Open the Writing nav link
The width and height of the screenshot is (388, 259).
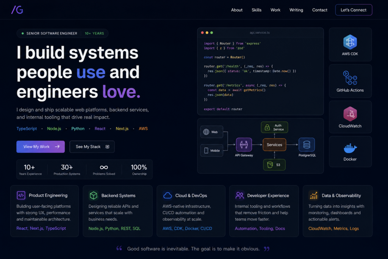tap(296, 10)
